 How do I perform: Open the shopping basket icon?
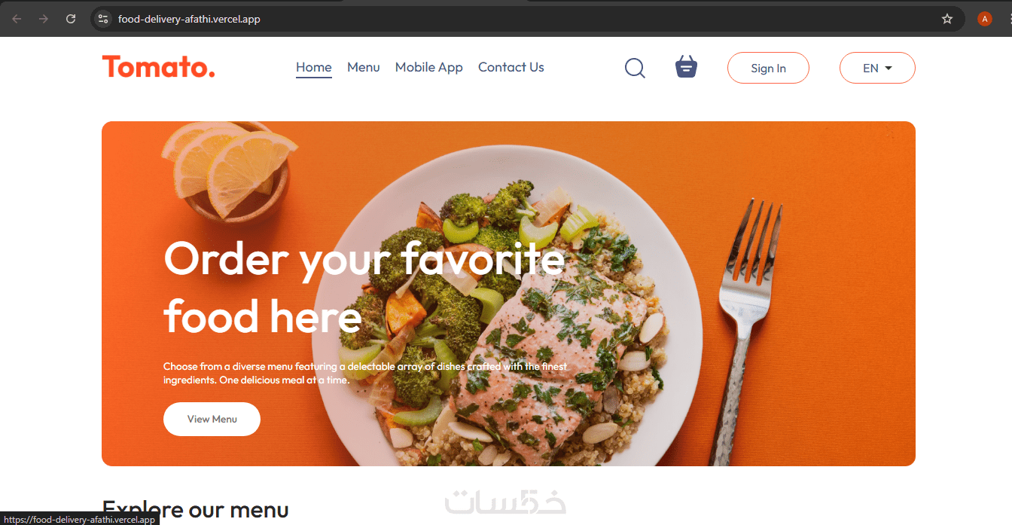pyautogui.click(x=686, y=67)
